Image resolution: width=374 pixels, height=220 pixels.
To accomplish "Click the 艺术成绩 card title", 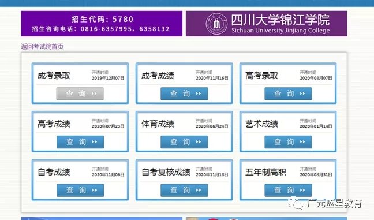I will coord(261,124).
